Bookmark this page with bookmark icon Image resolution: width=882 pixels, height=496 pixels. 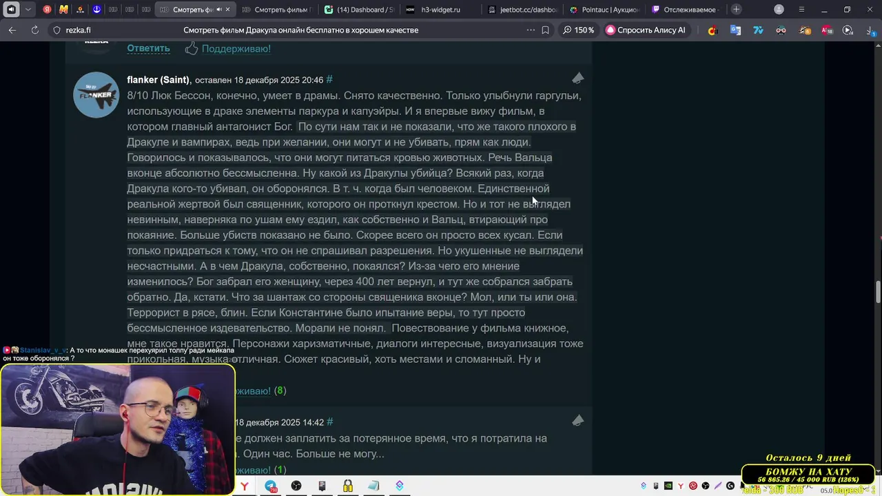click(x=546, y=30)
